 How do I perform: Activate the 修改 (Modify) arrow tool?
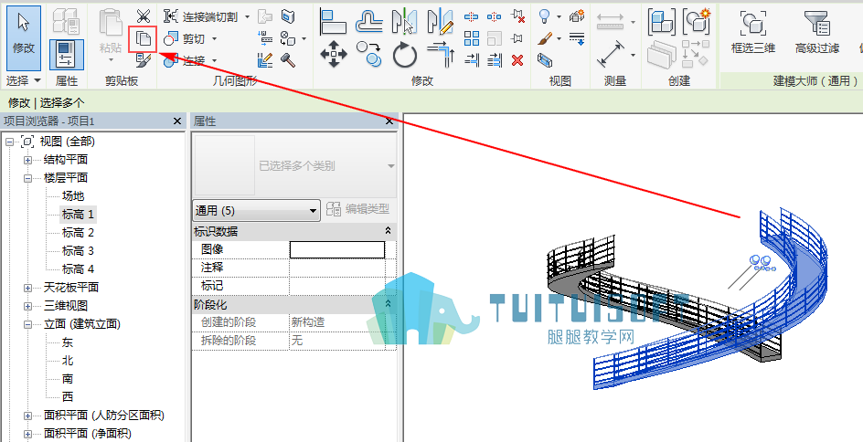[24, 37]
